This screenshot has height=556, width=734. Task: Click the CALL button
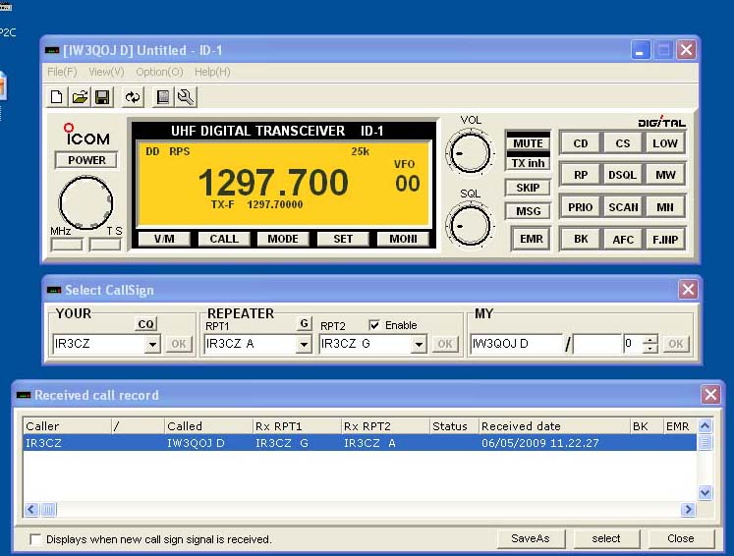pyautogui.click(x=224, y=239)
